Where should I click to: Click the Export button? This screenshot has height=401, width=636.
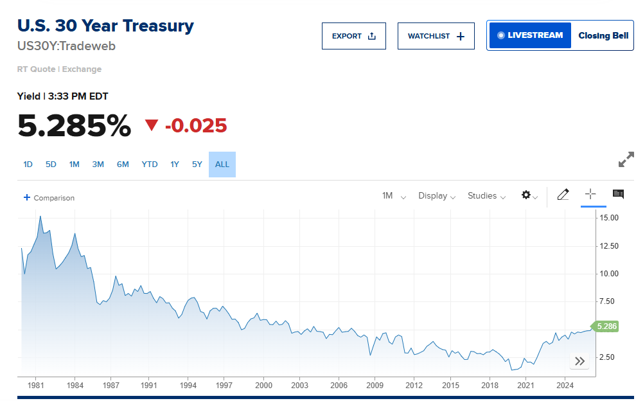354,36
